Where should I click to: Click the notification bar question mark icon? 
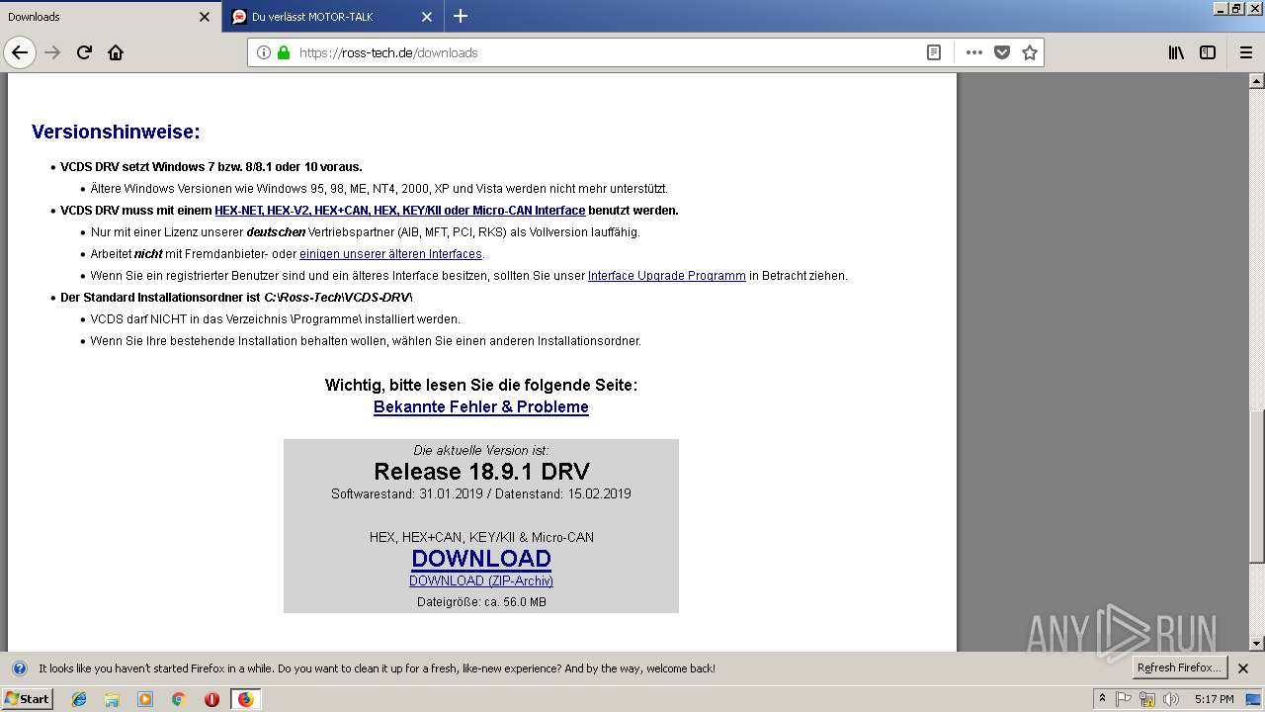point(19,668)
